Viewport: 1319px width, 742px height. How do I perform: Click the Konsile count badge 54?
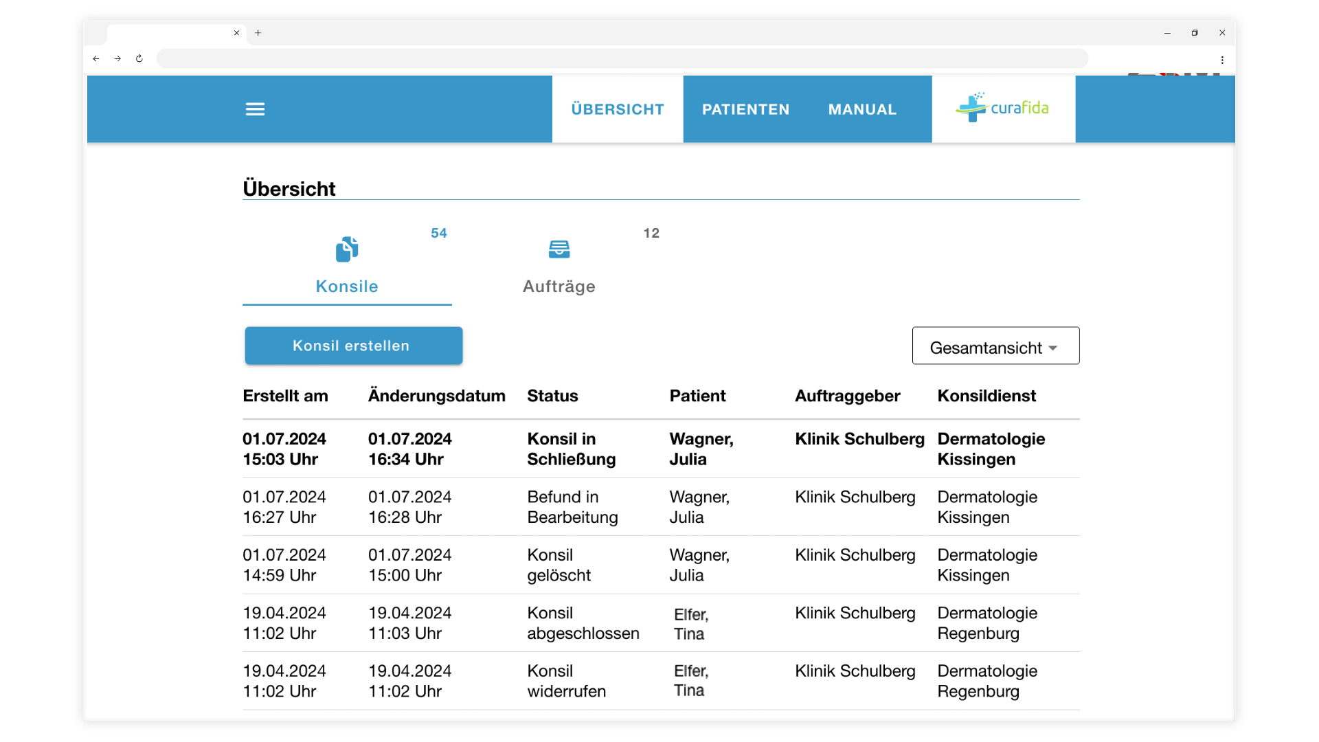click(439, 233)
